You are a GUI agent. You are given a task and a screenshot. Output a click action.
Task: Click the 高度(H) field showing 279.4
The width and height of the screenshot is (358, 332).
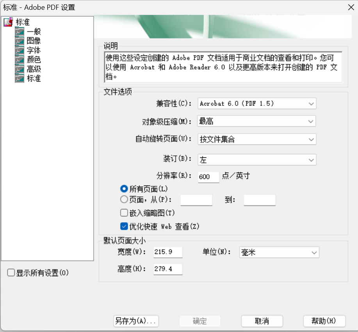168,269
